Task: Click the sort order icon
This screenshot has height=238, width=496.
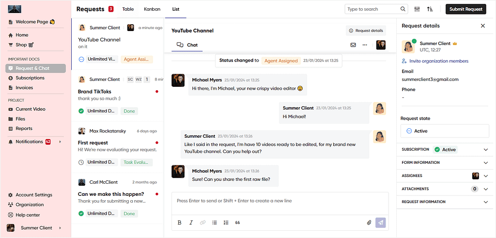Action: pos(430,9)
